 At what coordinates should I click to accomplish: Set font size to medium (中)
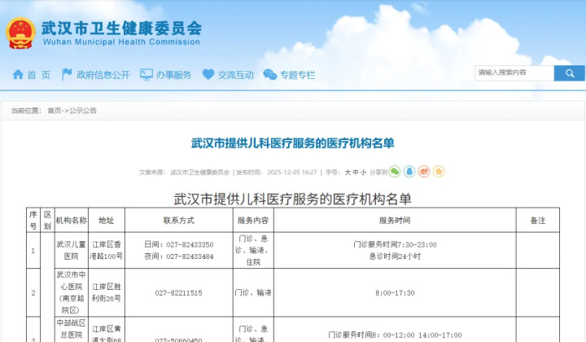pos(355,173)
